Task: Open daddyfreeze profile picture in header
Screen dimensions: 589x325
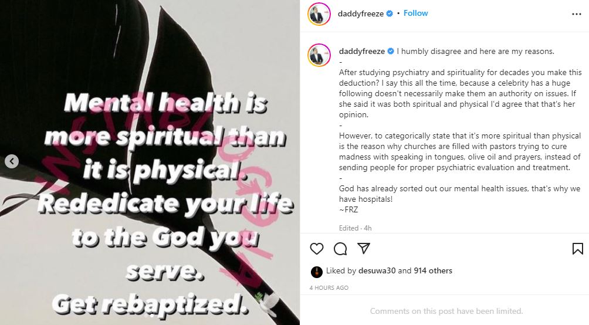Action: (319, 14)
